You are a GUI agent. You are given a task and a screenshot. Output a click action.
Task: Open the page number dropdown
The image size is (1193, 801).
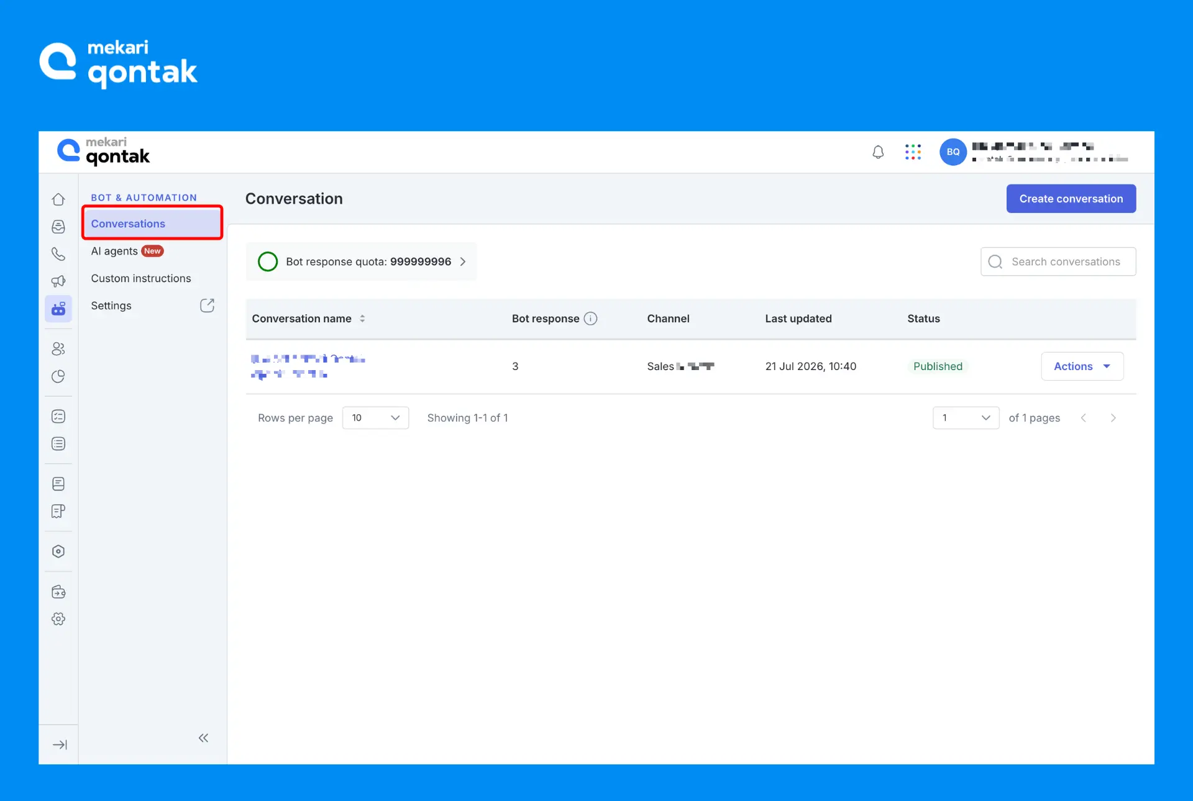tap(966, 418)
